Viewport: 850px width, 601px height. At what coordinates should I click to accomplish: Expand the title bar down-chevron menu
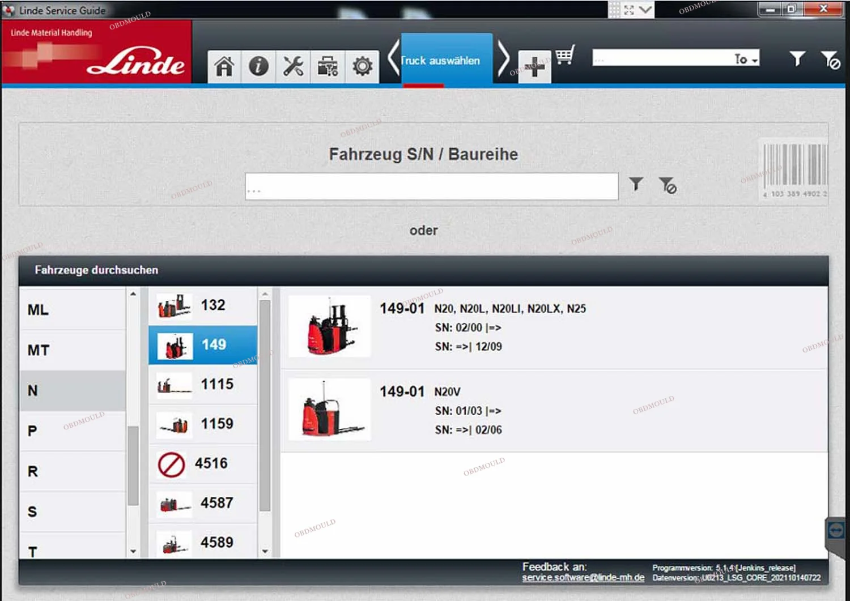645,10
